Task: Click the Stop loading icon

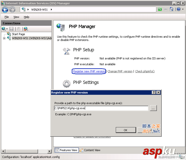Action: point(166,9)
